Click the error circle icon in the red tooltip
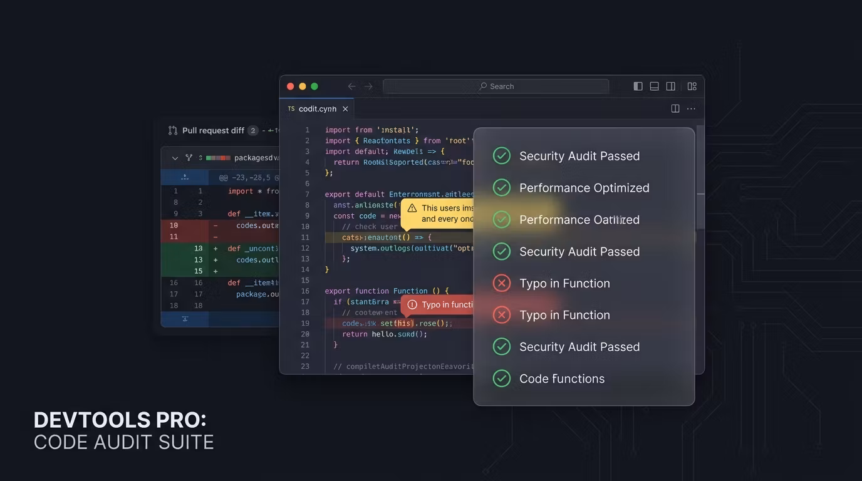 (412, 304)
